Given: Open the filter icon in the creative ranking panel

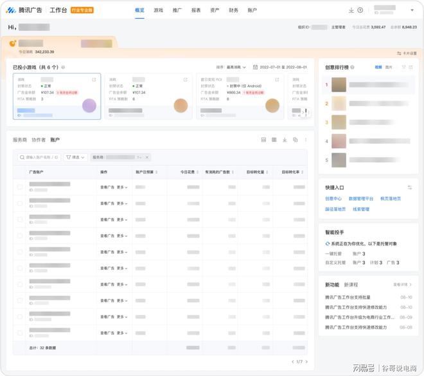Looking at the screenshot, I should 404,67.
